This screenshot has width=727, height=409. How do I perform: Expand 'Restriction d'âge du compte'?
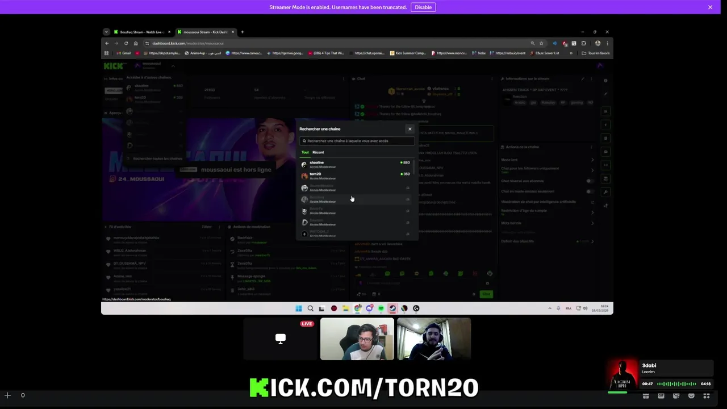coord(547,212)
